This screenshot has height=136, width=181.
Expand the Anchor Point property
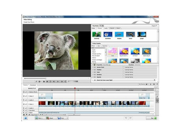[x=93, y=67]
